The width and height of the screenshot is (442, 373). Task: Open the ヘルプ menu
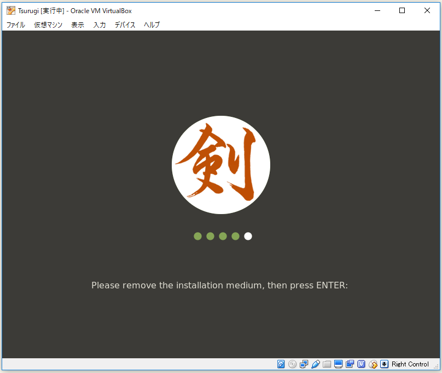[x=152, y=25]
